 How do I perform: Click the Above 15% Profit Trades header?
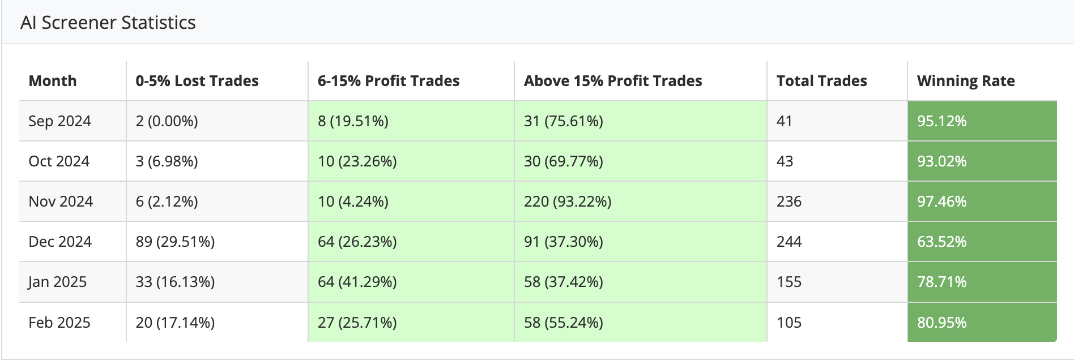613,81
